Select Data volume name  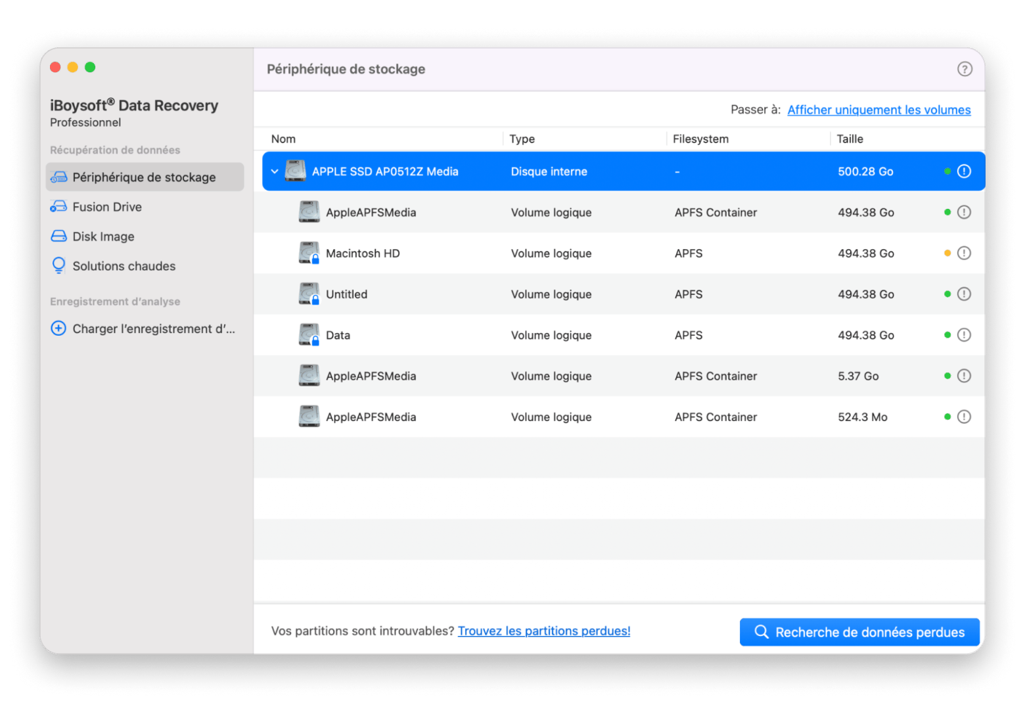point(338,335)
